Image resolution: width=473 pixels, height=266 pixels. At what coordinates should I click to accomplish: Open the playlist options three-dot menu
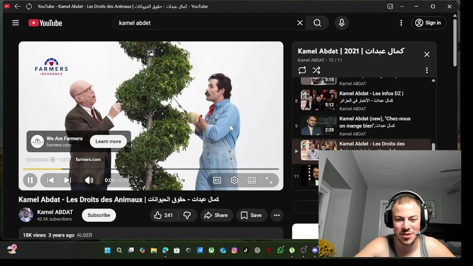[427, 70]
